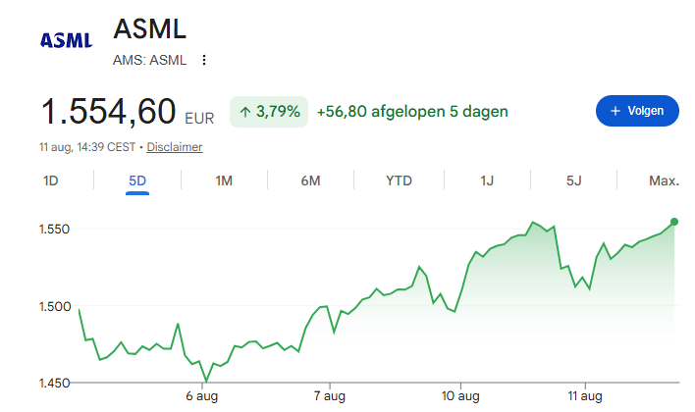
Task: Switch chart to 6M range
Action: pos(310,180)
